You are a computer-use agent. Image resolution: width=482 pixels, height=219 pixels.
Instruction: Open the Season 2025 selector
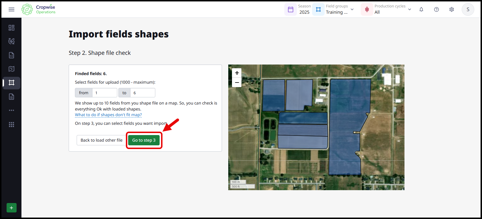(298, 9)
